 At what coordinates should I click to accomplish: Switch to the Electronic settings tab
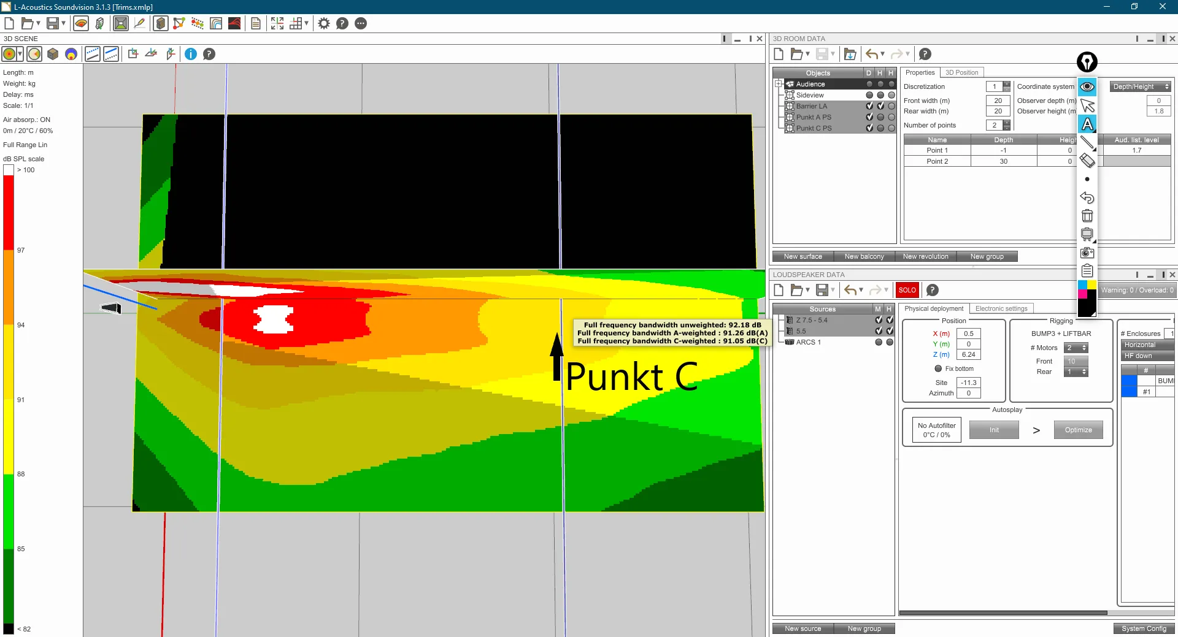pos(1001,308)
